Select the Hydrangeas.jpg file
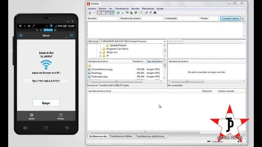262x147 pixels. point(99,77)
